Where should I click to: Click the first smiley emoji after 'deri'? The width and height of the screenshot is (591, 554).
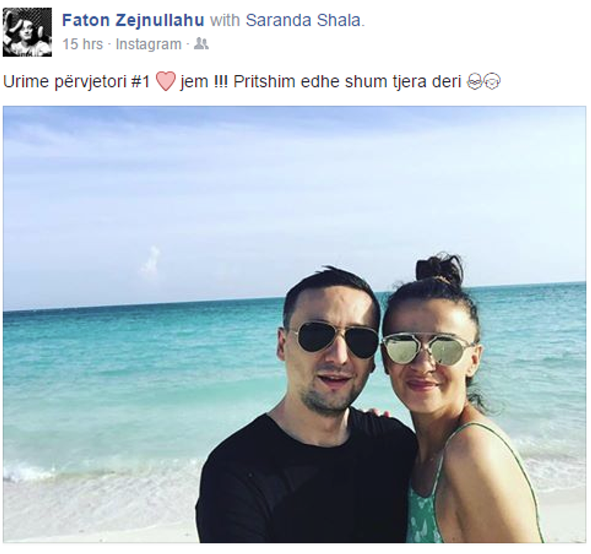(475, 82)
